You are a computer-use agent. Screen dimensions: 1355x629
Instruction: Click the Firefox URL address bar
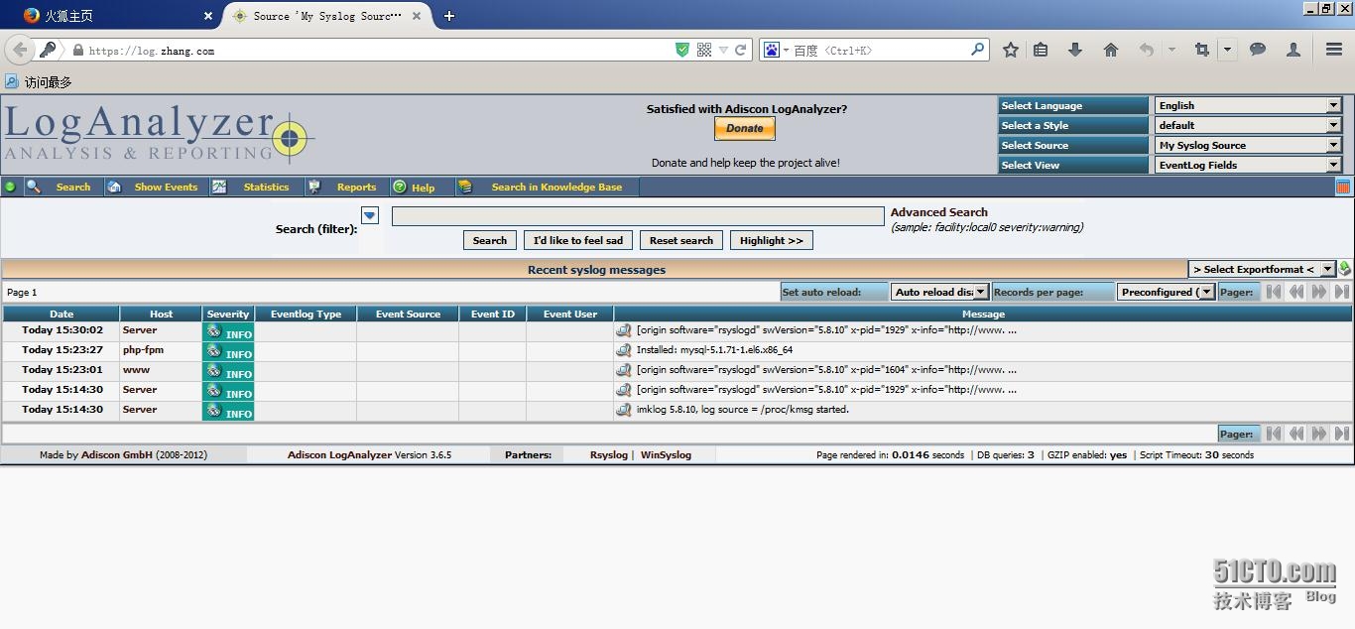click(377, 50)
